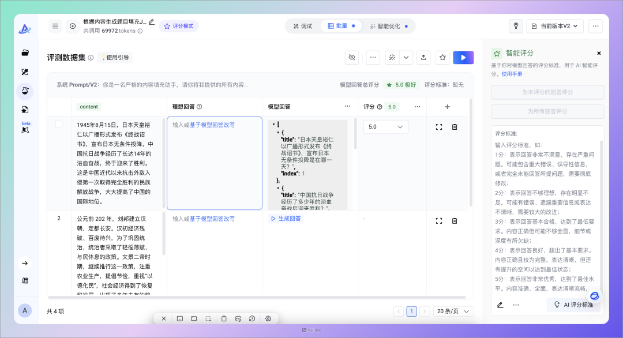Open the 当前版本V2 version dropdown

pyautogui.click(x=554, y=26)
